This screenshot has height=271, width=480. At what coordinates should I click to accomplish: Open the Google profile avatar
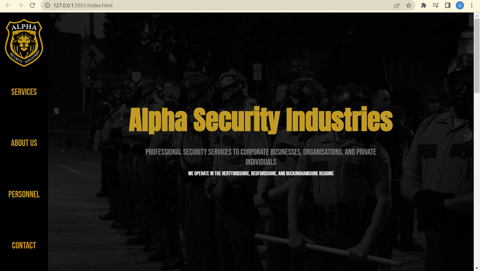[460, 5]
